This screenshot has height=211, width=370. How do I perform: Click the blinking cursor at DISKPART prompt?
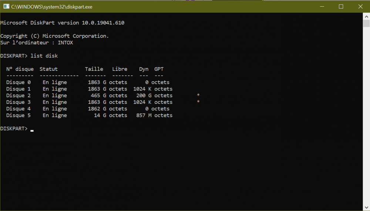pos(32,130)
